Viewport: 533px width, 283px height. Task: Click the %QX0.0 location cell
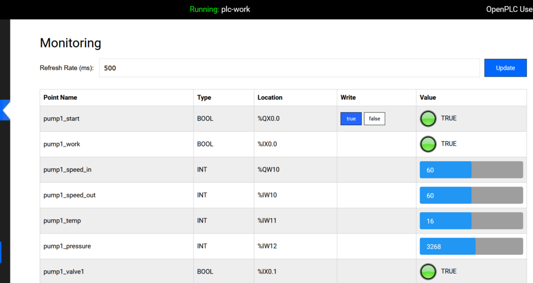point(269,119)
